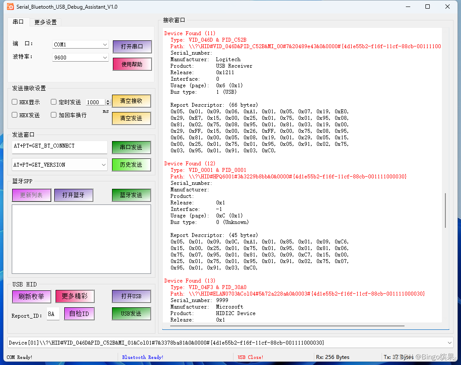Click 'Product: HIDI2C Device' line
The height and width of the screenshot is (365, 461).
(213, 313)
